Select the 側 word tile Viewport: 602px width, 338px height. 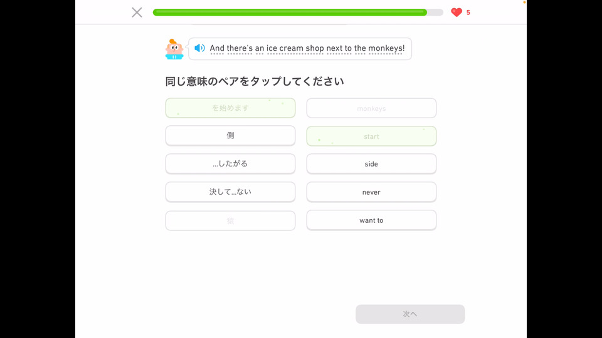pyautogui.click(x=230, y=136)
